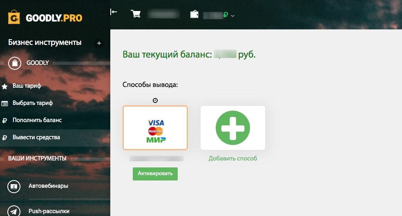Open Автовебинары tool in sidebar
Screen dimensions: 402x216
pos(48,186)
